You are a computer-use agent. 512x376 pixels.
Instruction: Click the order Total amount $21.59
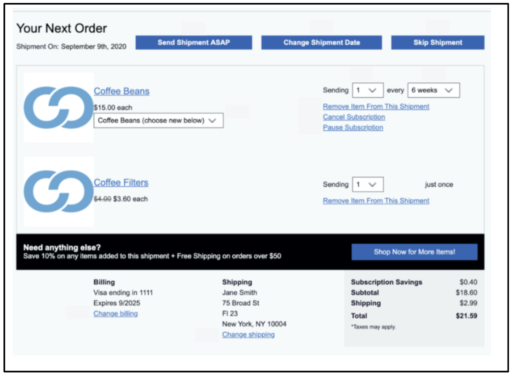coord(466,316)
